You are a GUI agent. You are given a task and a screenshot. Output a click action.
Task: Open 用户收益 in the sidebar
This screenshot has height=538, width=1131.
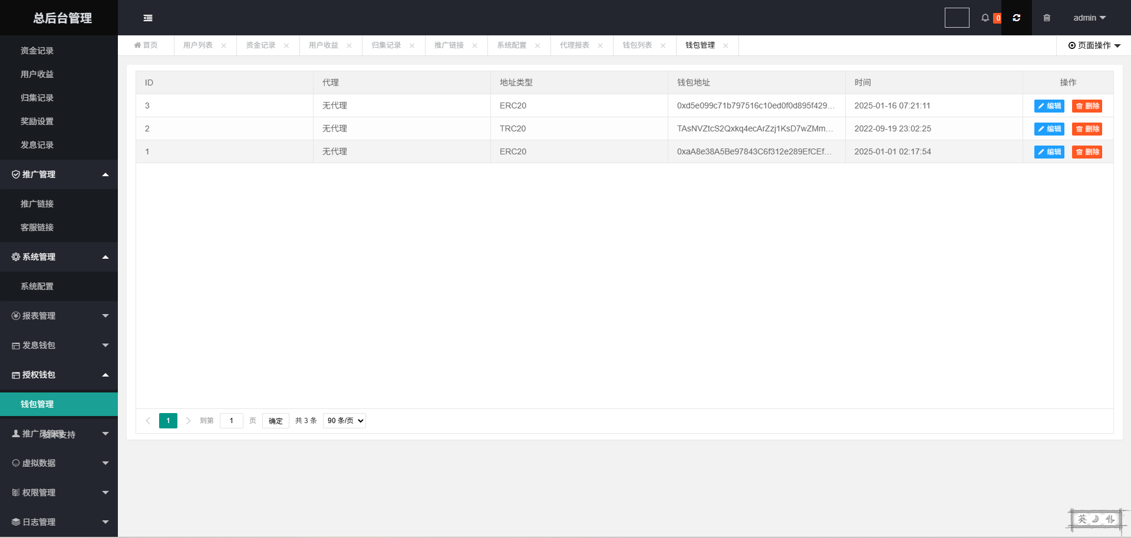tap(59, 74)
